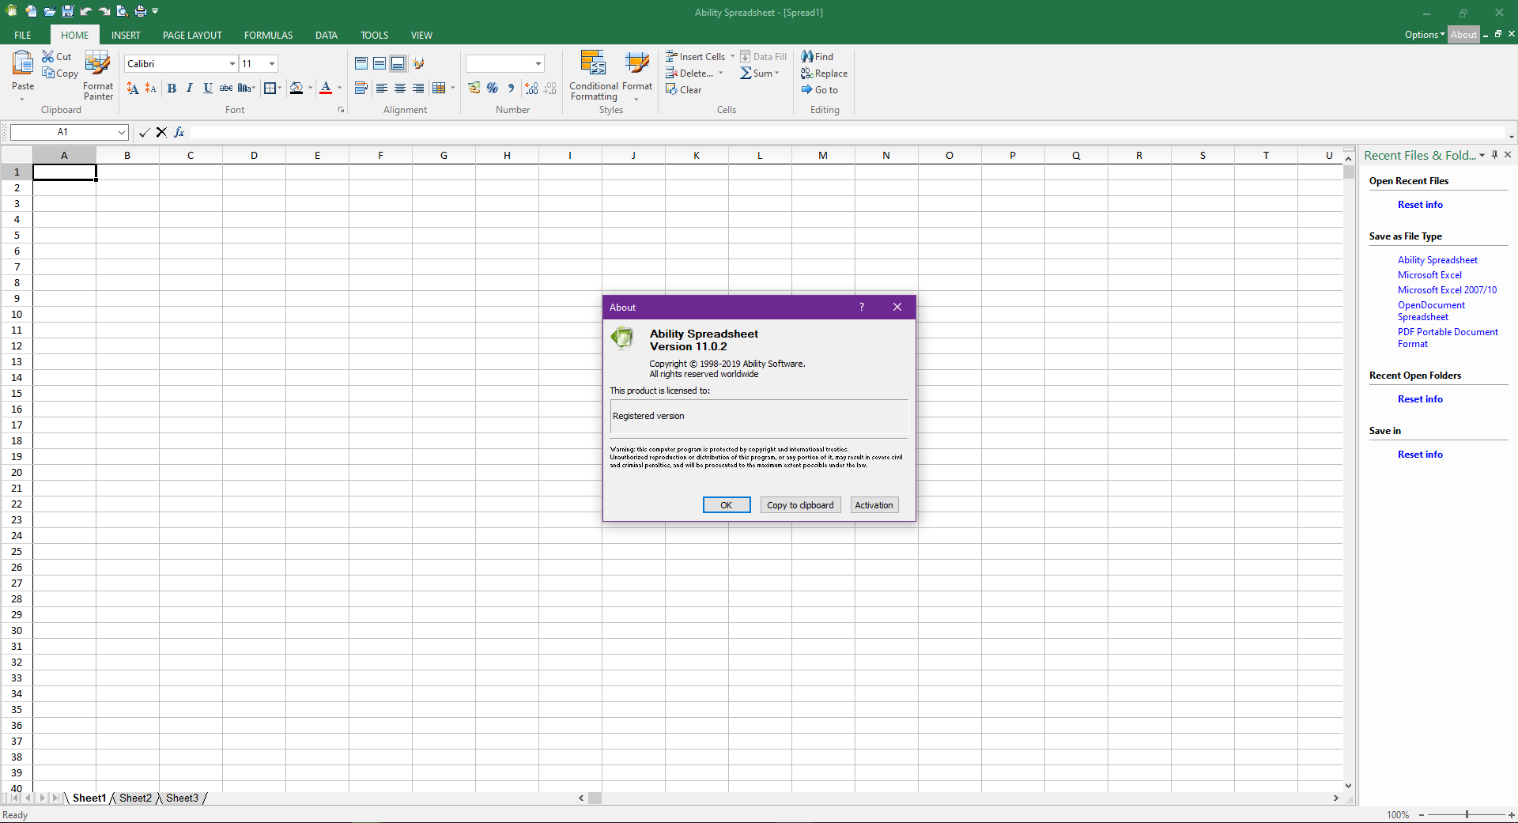Cut the selection with the scissors icon
The width and height of the screenshot is (1518, 823).
48,56
